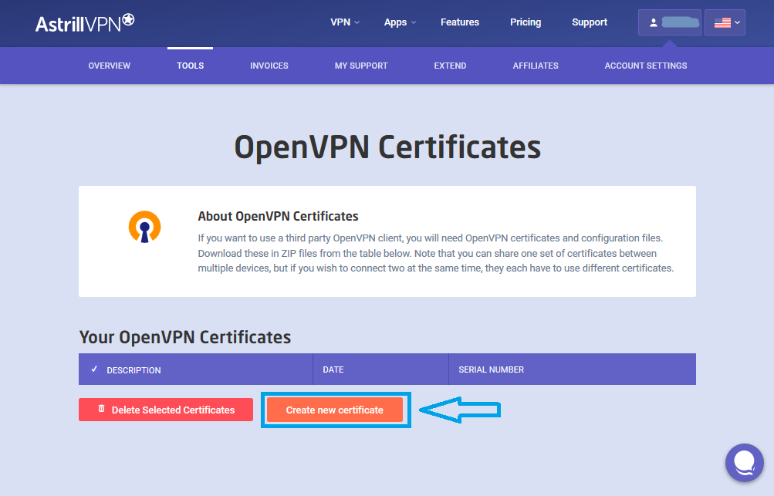
Task: Open the Account Settings tab
Action: [646, 66]
